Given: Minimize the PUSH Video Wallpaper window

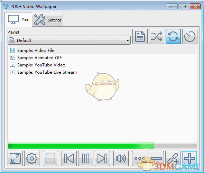Looking at the screenshot, I should pyautogui.click(x=173, y=6).
